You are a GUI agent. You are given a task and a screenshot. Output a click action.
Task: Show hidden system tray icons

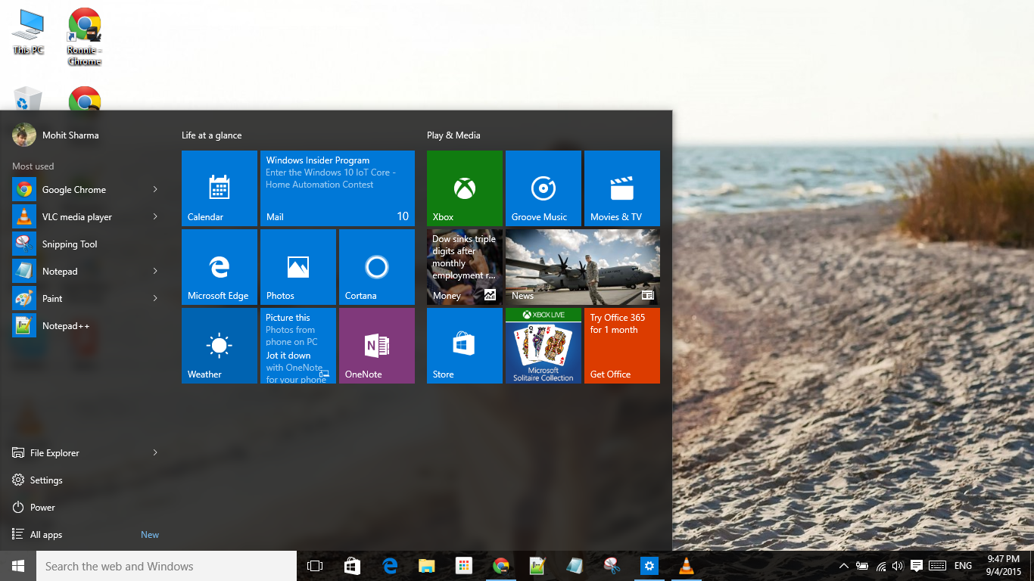pyautogui.click(x=844, y=566)
